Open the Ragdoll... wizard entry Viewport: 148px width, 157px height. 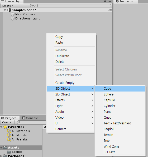[120, 129]
